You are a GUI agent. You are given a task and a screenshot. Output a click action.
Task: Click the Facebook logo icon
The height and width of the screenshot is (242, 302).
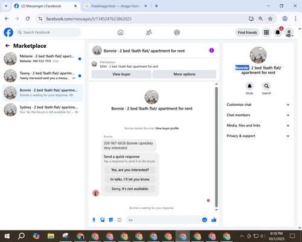pos(8,32)
